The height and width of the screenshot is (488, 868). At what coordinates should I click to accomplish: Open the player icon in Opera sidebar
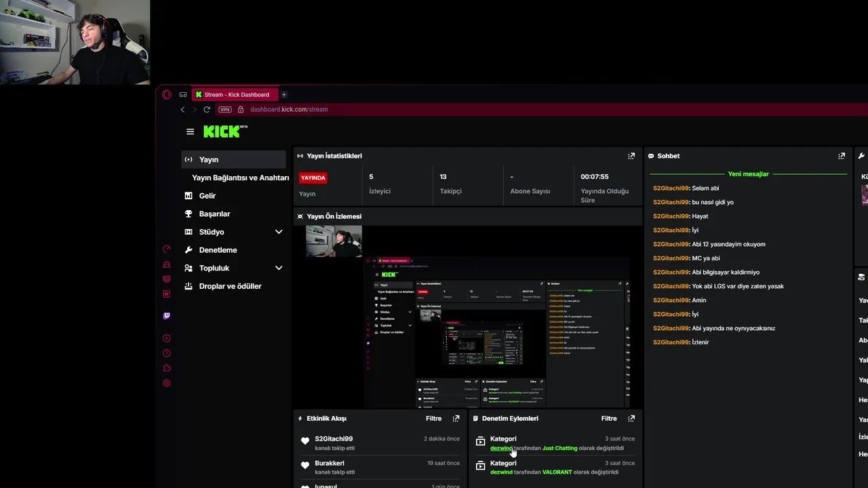[167, 338]
